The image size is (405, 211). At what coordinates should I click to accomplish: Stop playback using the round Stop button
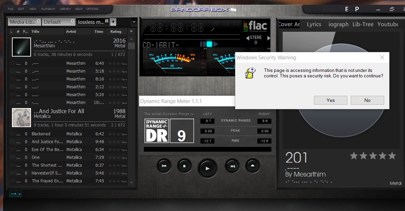[x=184, y=166]
